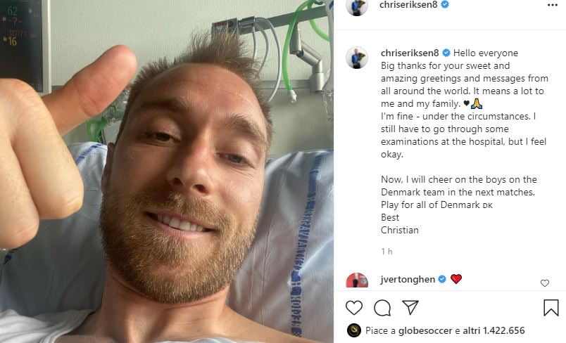Open the jvertonghen commenter username
The height and width of the screenshot is (343, 566).
(x=408, y=280)
